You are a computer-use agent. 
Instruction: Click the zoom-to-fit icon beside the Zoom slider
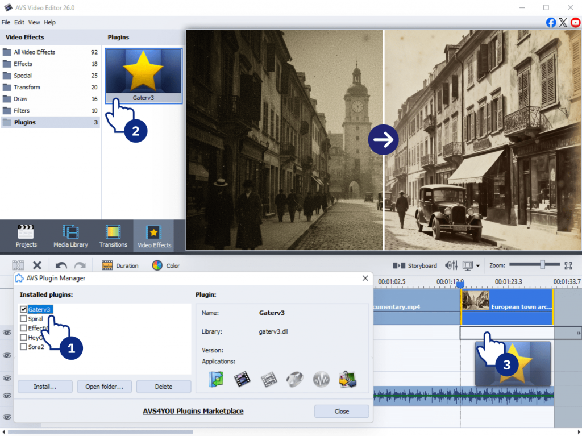coord(568,265)
